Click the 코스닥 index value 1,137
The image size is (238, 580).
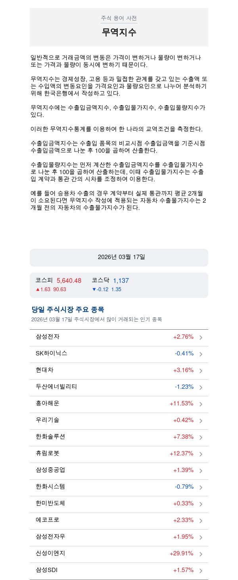(x=121, y=280)
